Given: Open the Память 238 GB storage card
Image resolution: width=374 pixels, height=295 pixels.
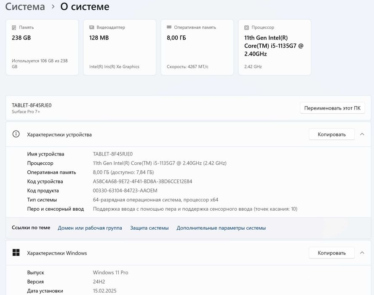Looking at the screenshot, I should tap(42, 47).
